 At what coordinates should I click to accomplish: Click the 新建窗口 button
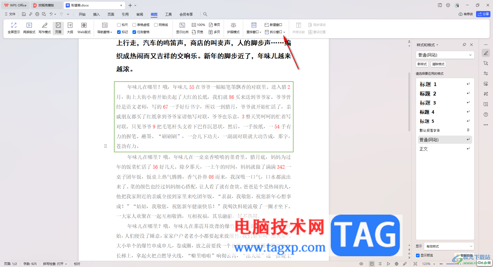pos(273,25)
